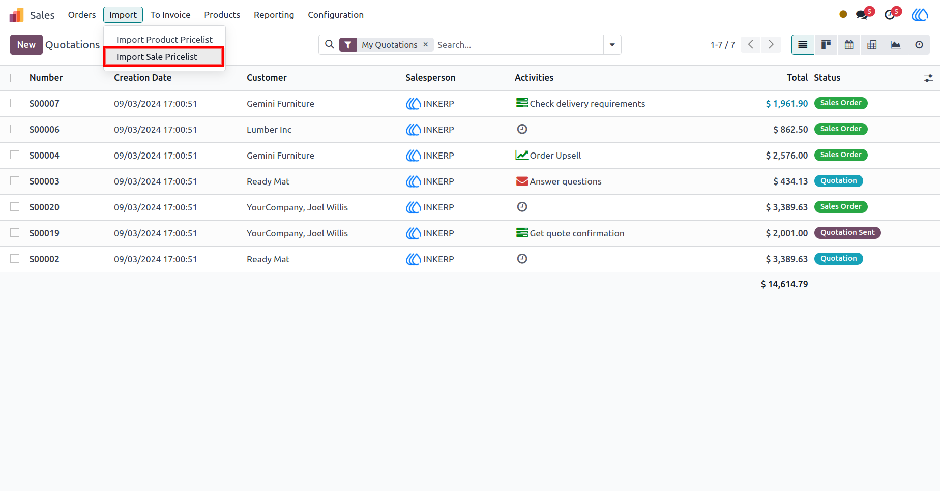Open the Discuss messages icon

[x=862, y=15]
